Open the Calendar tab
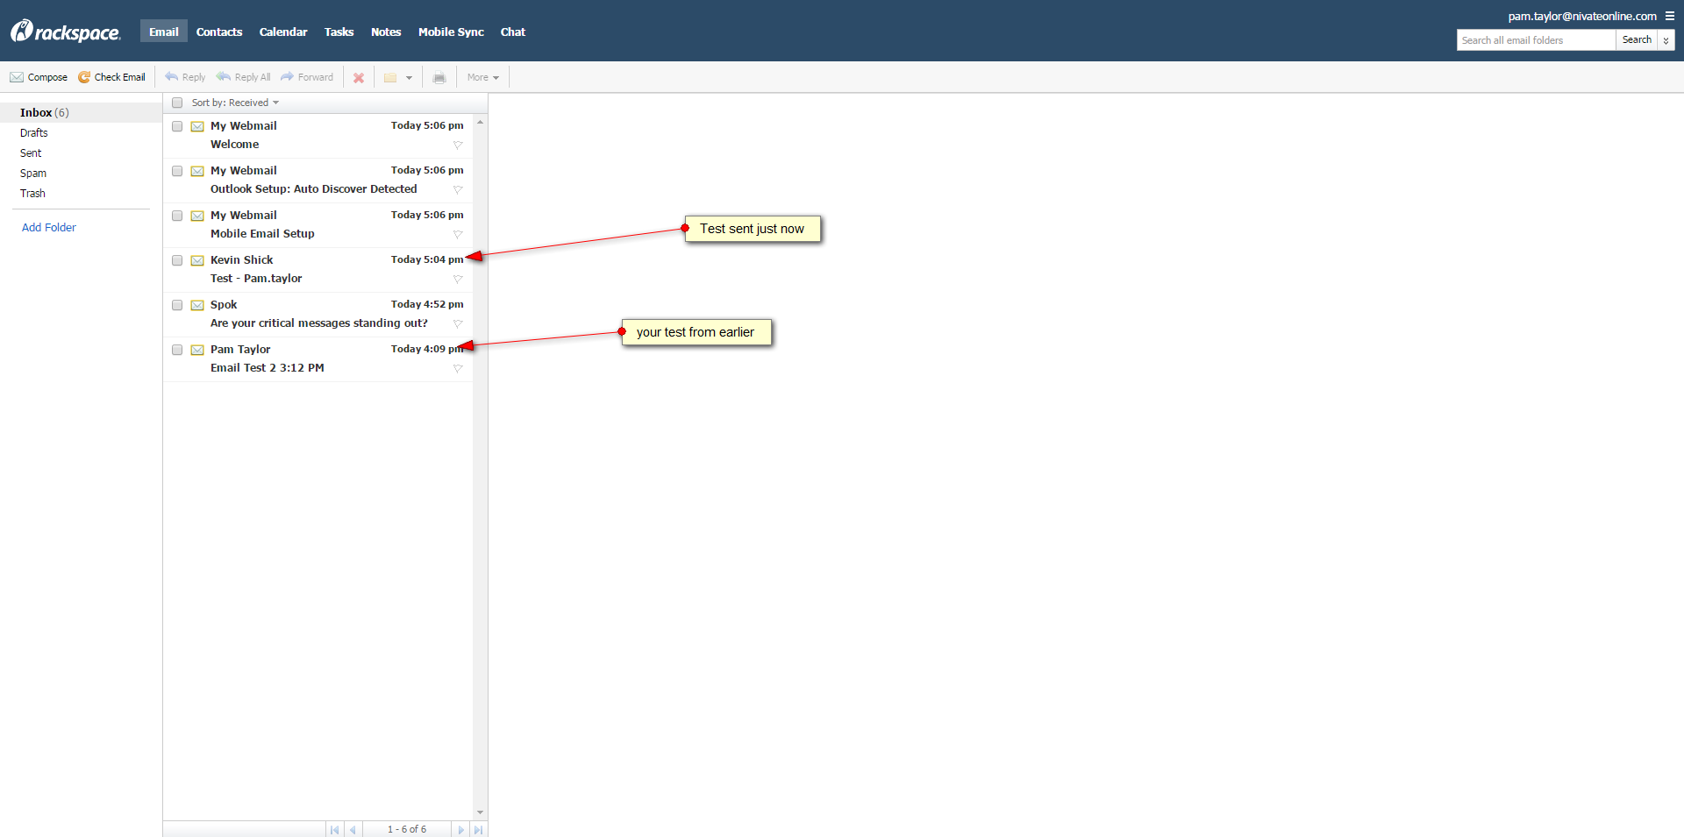The height and width of the screenshot is (837, 1684). click(x=283, y=32)
